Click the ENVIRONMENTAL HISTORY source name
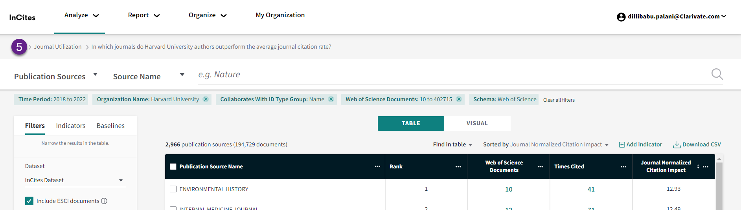Image resolution: width=741 pixels, height=210 pixels. pos(214,189)
